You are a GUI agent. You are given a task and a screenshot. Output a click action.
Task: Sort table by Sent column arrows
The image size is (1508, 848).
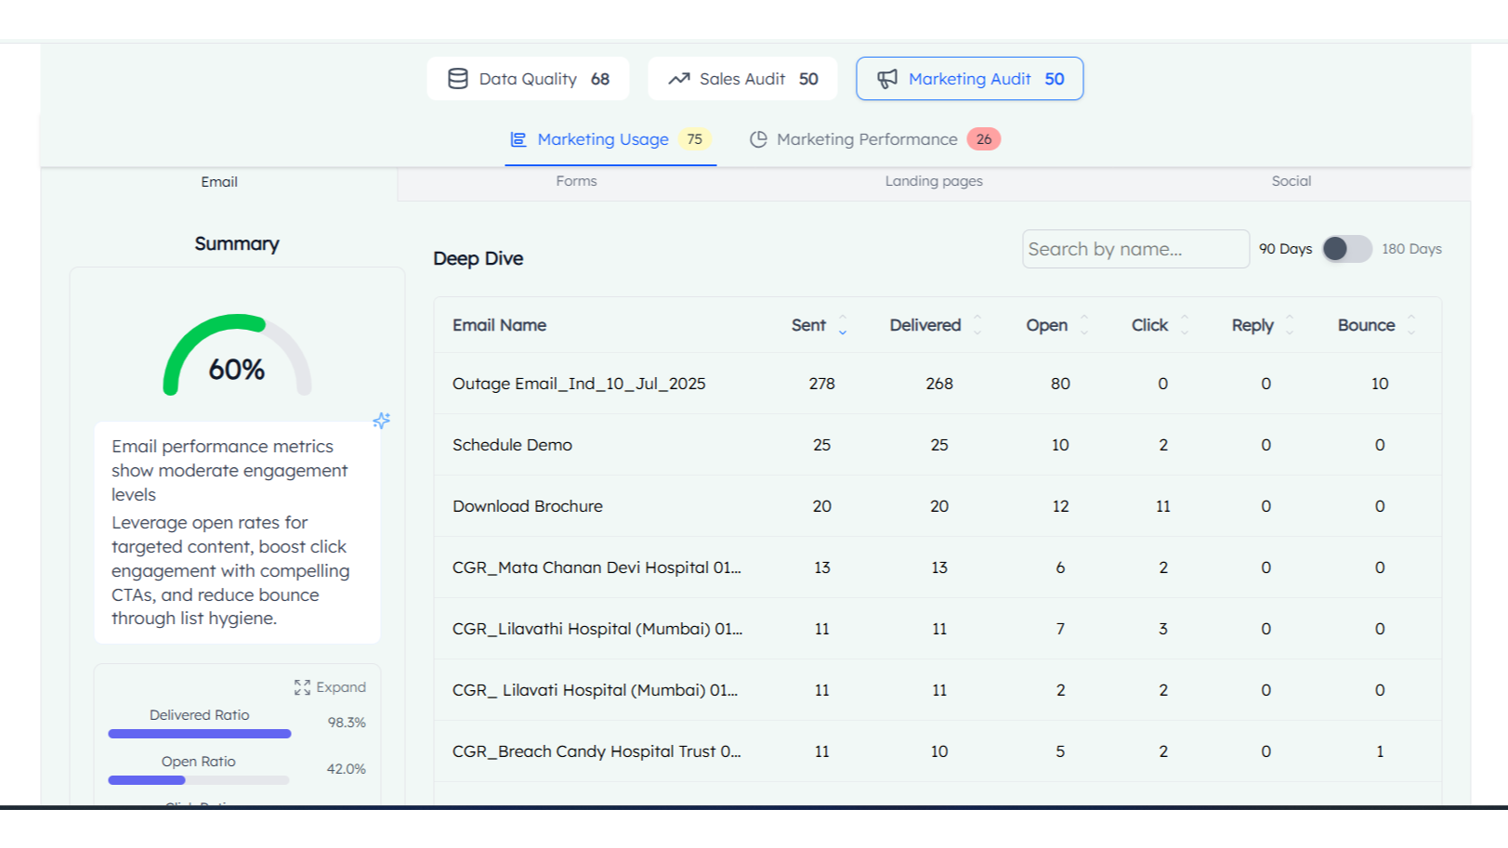pos(843,325)
